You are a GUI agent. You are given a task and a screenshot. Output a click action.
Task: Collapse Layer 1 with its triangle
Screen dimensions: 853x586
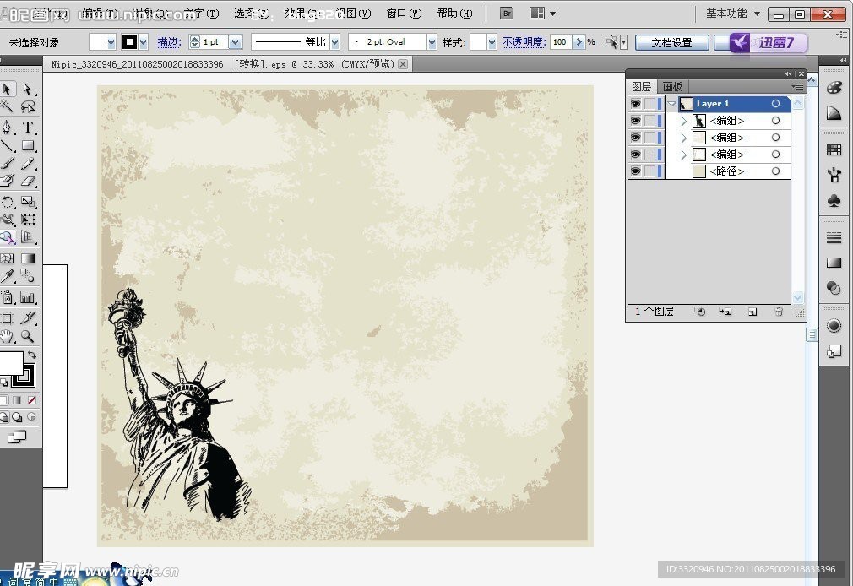672,103
